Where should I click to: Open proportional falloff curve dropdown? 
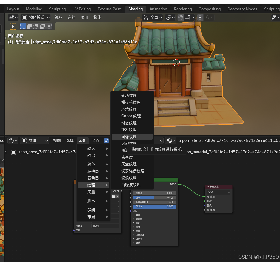coord(209,18)
